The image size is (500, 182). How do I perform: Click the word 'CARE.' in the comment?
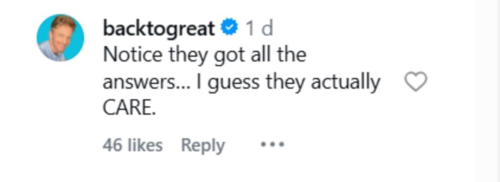click(x=129, y=108)
